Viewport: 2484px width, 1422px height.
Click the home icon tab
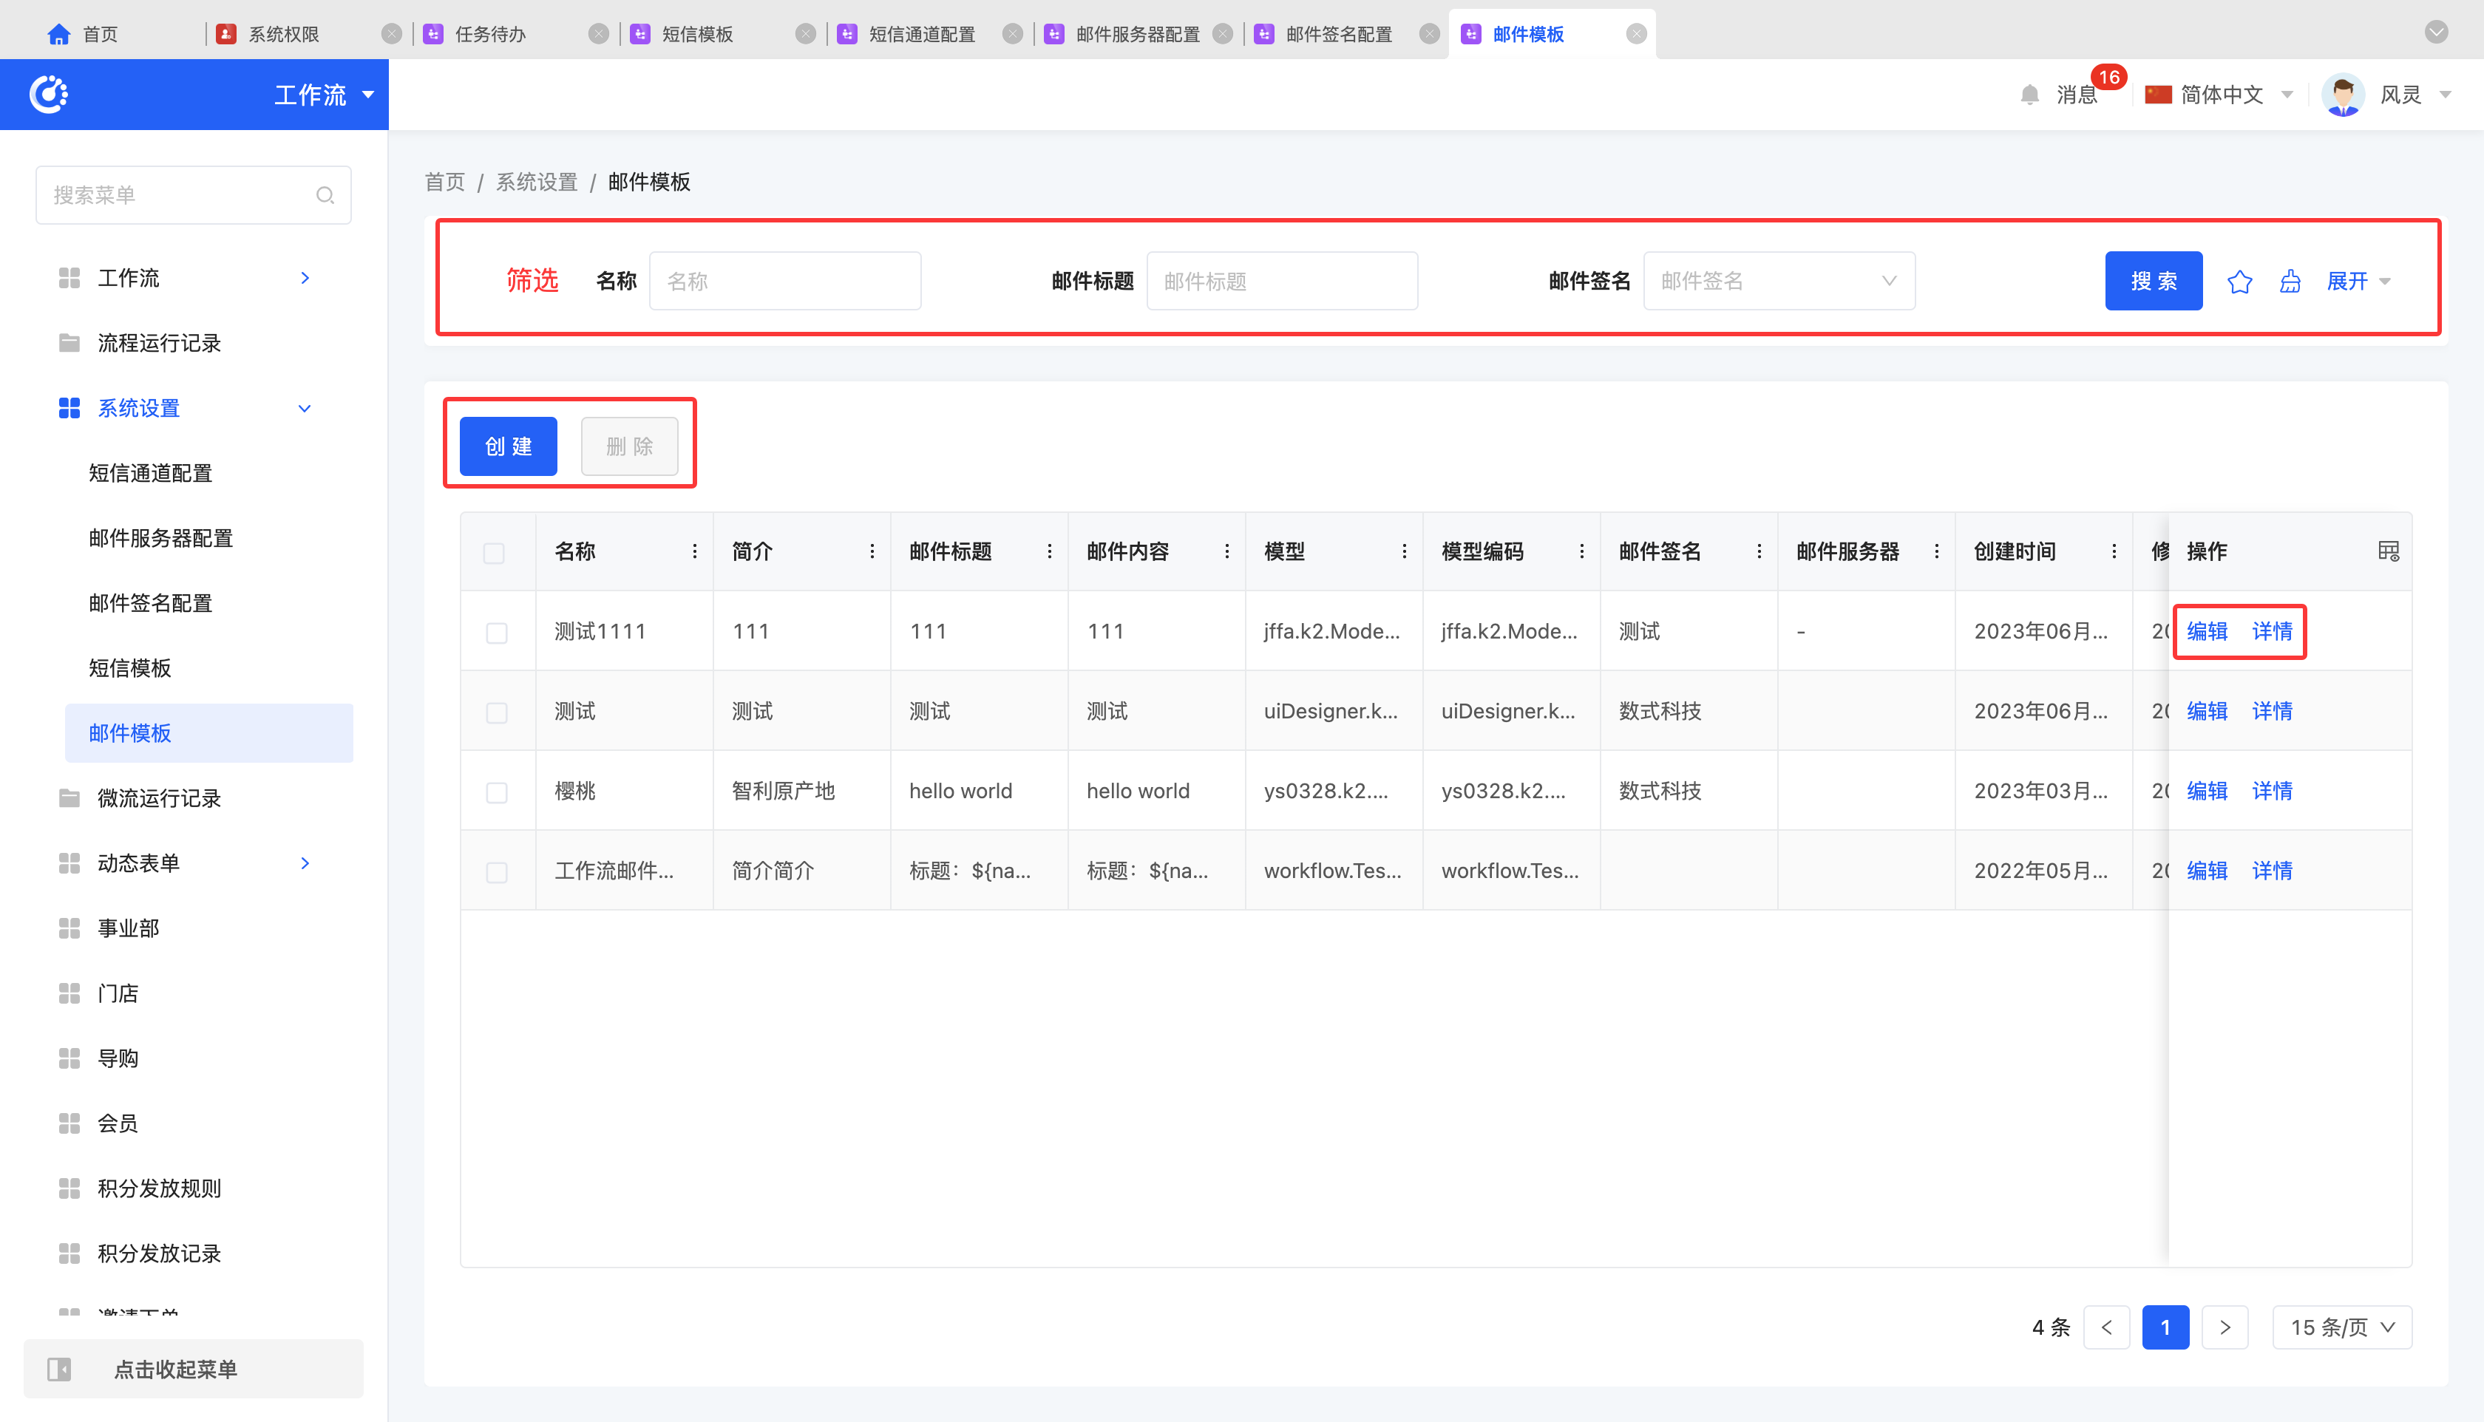(x=58, y=34)
